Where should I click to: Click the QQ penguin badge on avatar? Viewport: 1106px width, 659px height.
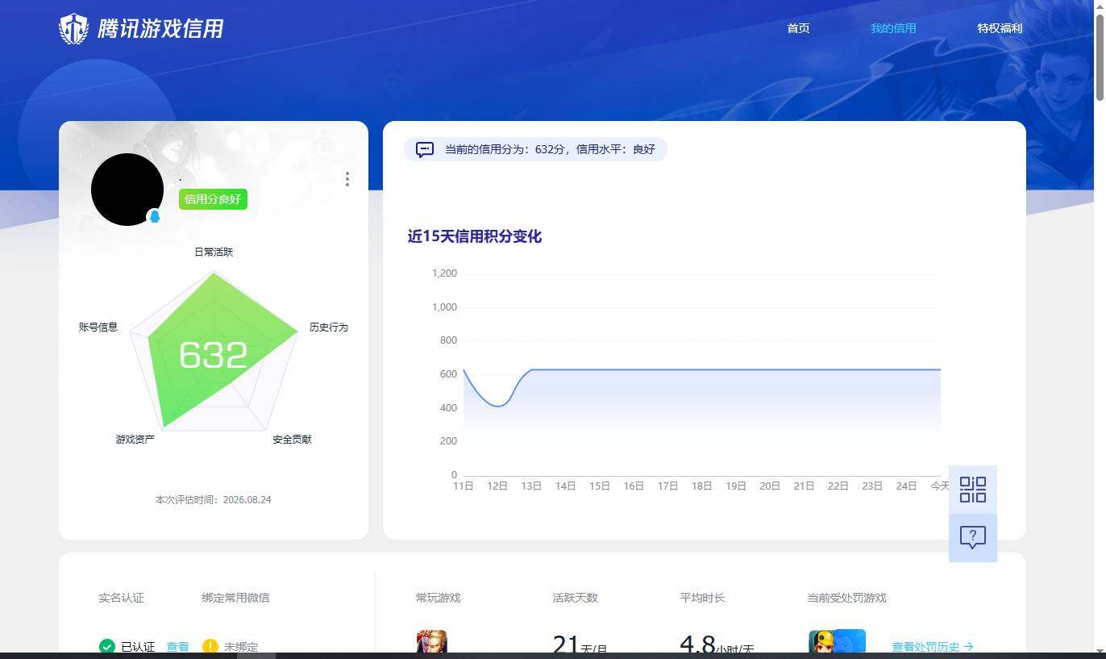click(x=155, y=216)
